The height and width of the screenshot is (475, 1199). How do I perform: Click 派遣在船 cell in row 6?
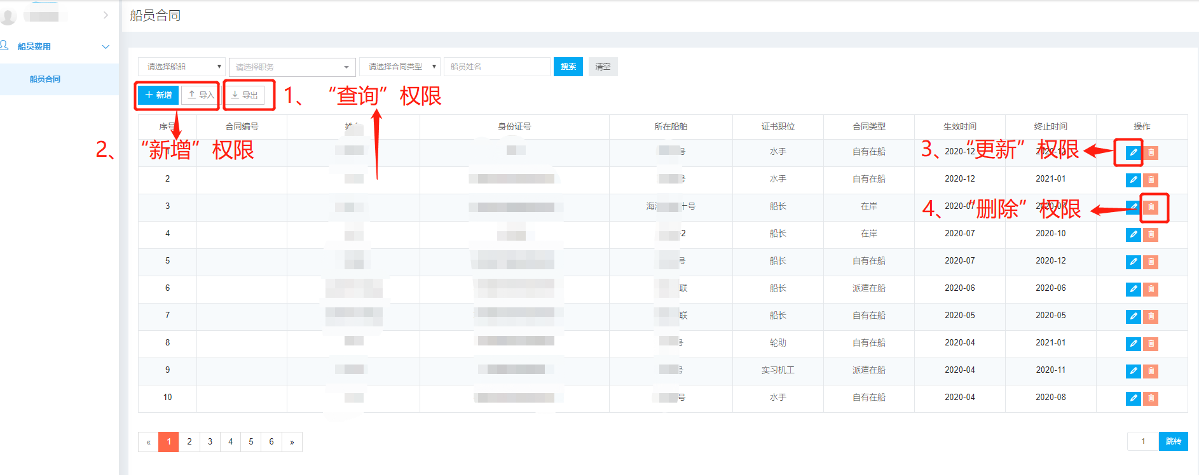pyautogui.click(x=869, y=288)
